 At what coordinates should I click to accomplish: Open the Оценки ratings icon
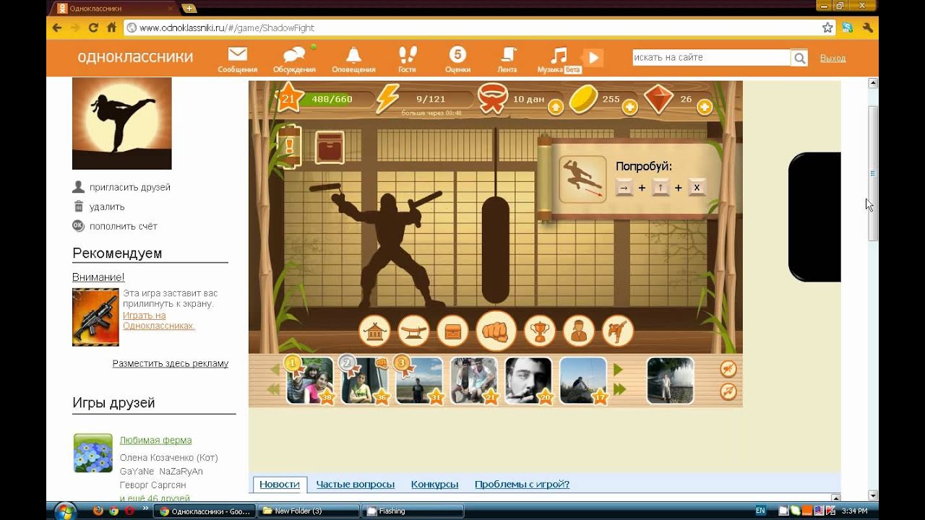[x=457, y=59]
